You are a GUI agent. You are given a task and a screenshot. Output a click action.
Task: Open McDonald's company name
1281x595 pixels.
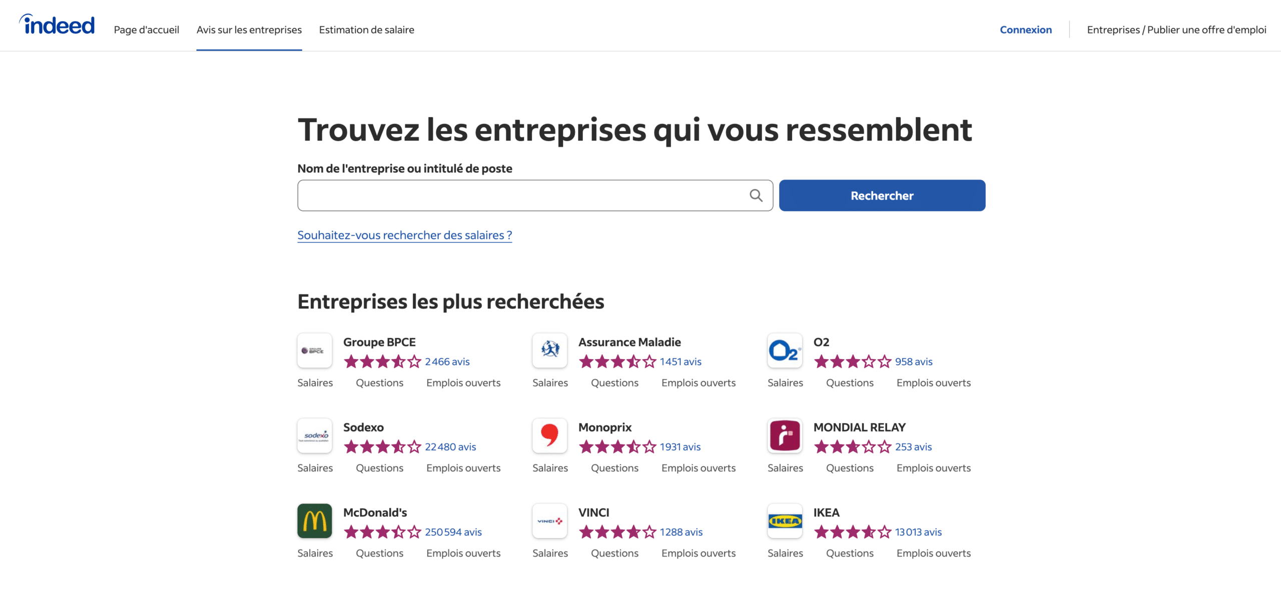375,512
